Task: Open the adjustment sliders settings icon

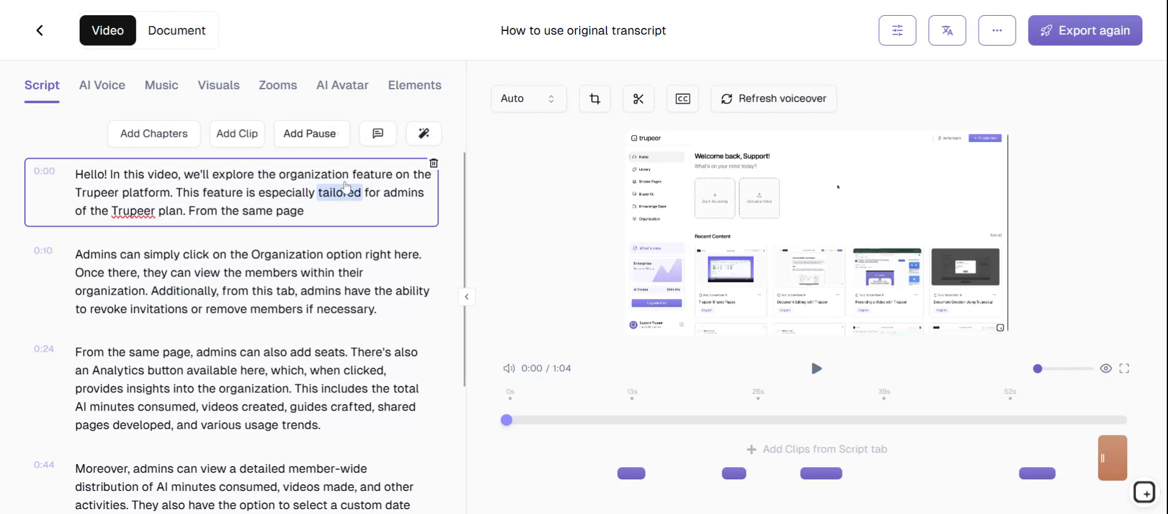Action: click(x=897, y=30)
